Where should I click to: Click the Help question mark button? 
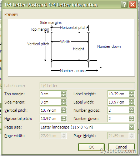pyautogui.click(x=124, y=5)
